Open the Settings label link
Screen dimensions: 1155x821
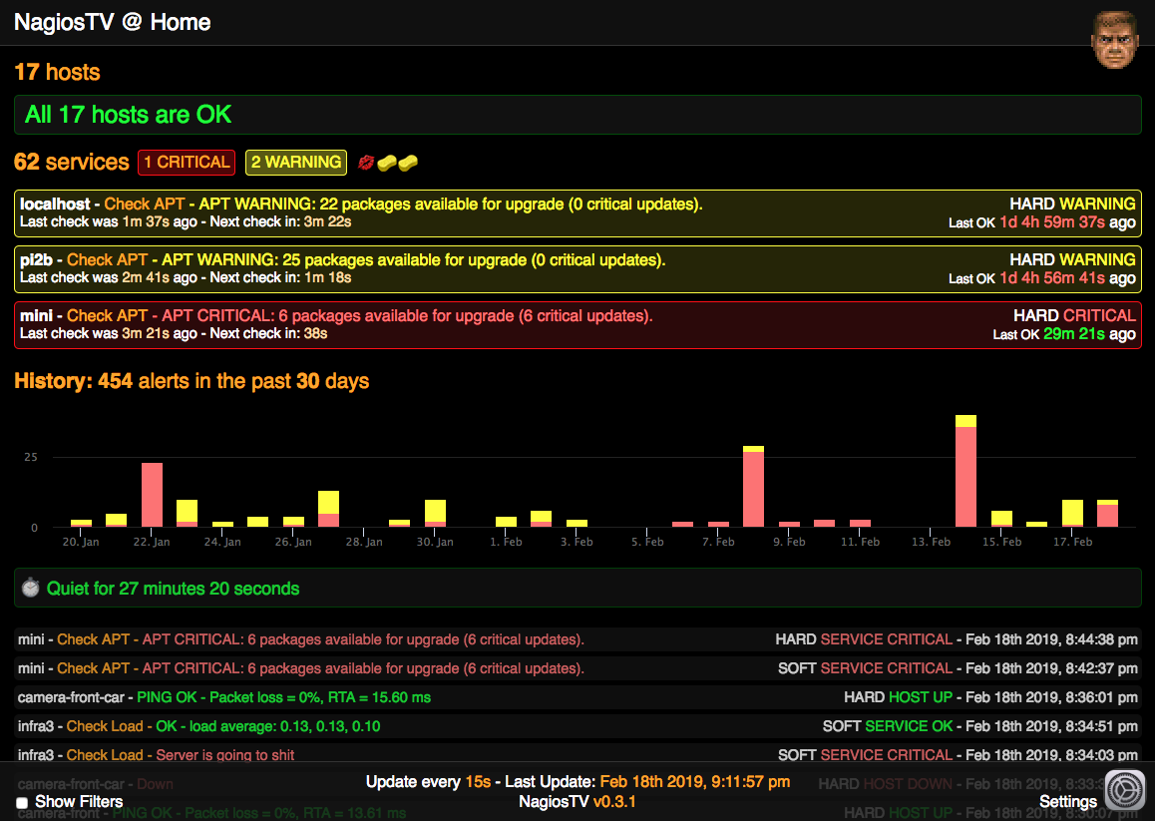coord(1067,802)
